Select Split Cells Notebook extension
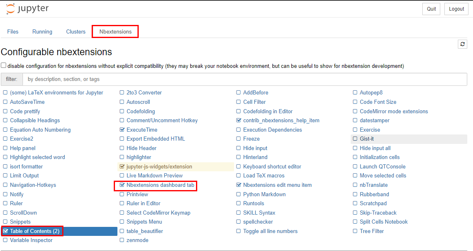 click(384, 222)
